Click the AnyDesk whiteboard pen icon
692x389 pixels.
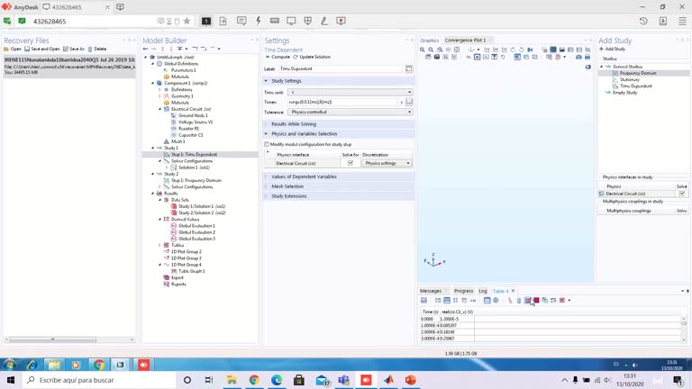[324, 21]
